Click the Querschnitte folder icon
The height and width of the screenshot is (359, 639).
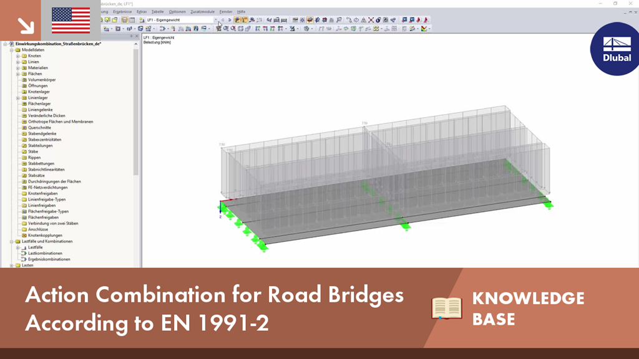24,127
